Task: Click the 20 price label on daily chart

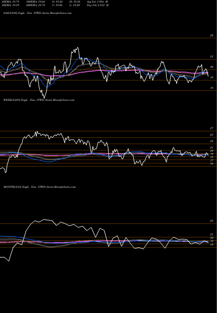Action: (212, 67)
